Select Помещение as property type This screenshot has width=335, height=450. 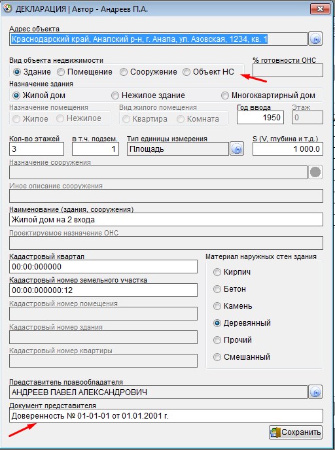pyautogui.click(x=84, y=72)
